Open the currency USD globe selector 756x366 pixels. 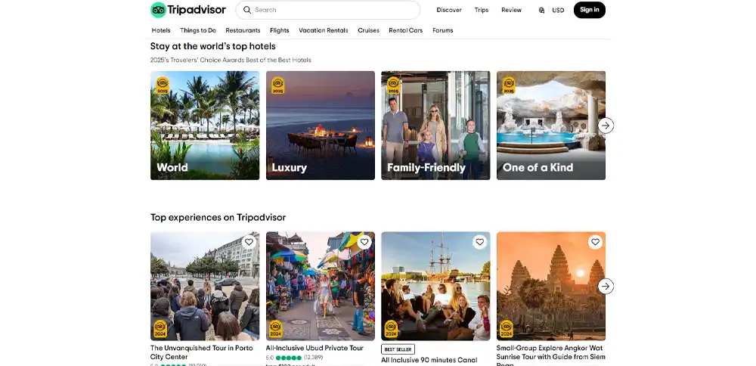click(551, 10)
